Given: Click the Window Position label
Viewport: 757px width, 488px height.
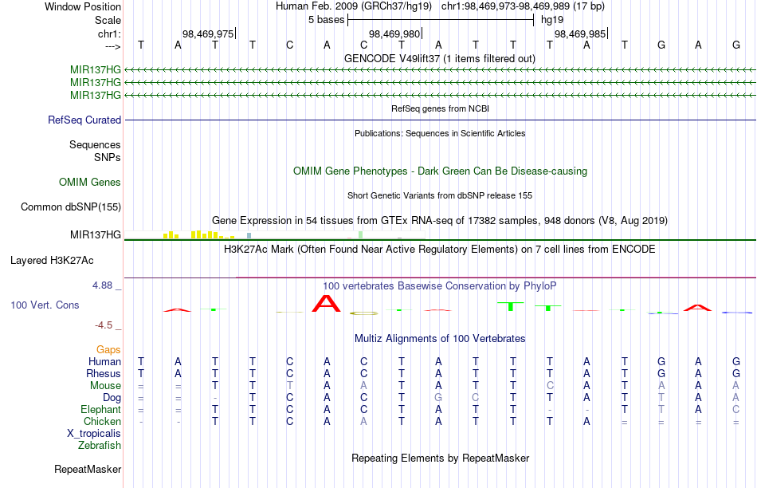Looking at the screenshot, I should pos(83,6).
